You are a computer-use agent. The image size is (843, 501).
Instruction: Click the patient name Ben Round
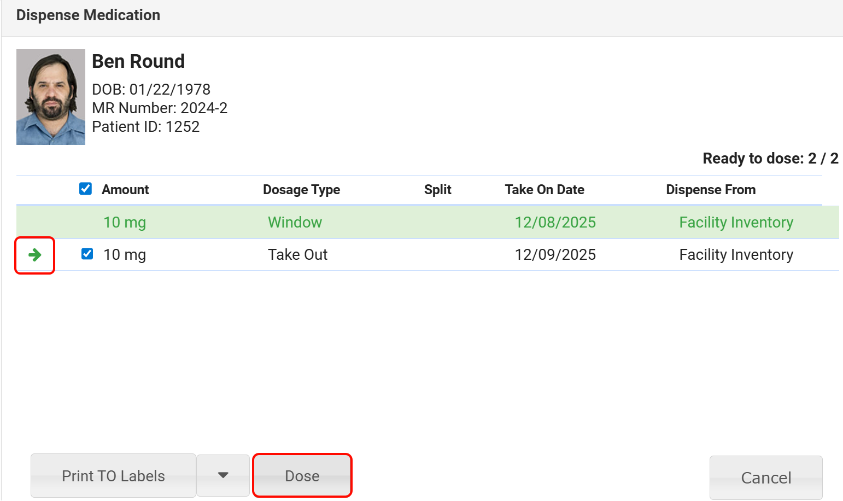tap(138, 61)
